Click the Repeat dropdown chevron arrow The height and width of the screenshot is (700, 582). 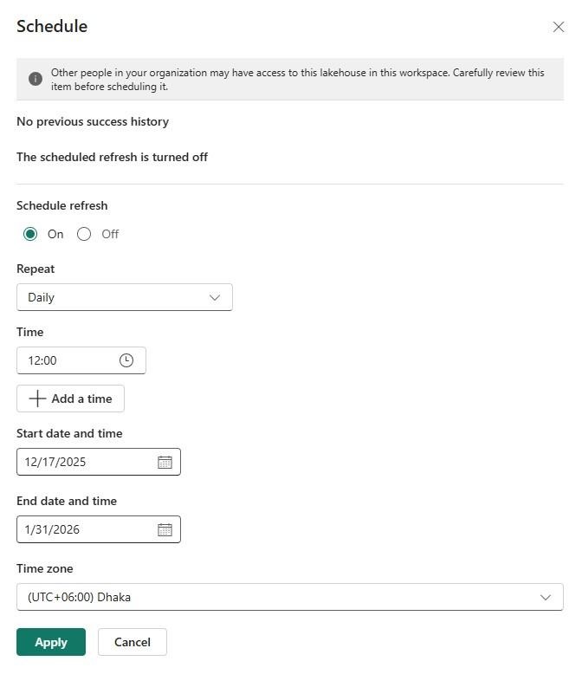215,297
